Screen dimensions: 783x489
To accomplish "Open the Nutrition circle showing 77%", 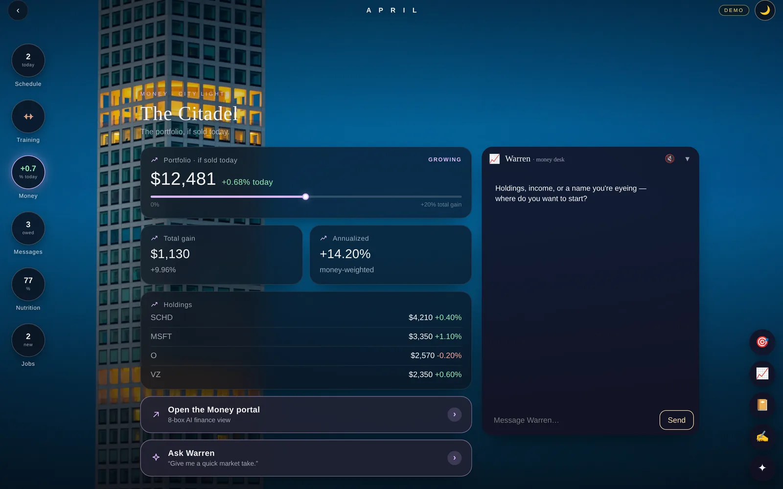I will click(x=28, y=284).
